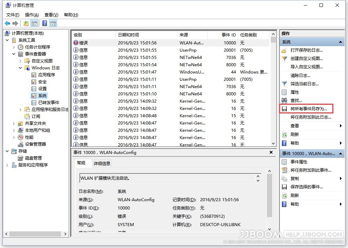This screenshot has width=348, height=248.
Task: Collapse the Windows 日志 tree node
Action: pyautogui.click(x=21, y=68)
